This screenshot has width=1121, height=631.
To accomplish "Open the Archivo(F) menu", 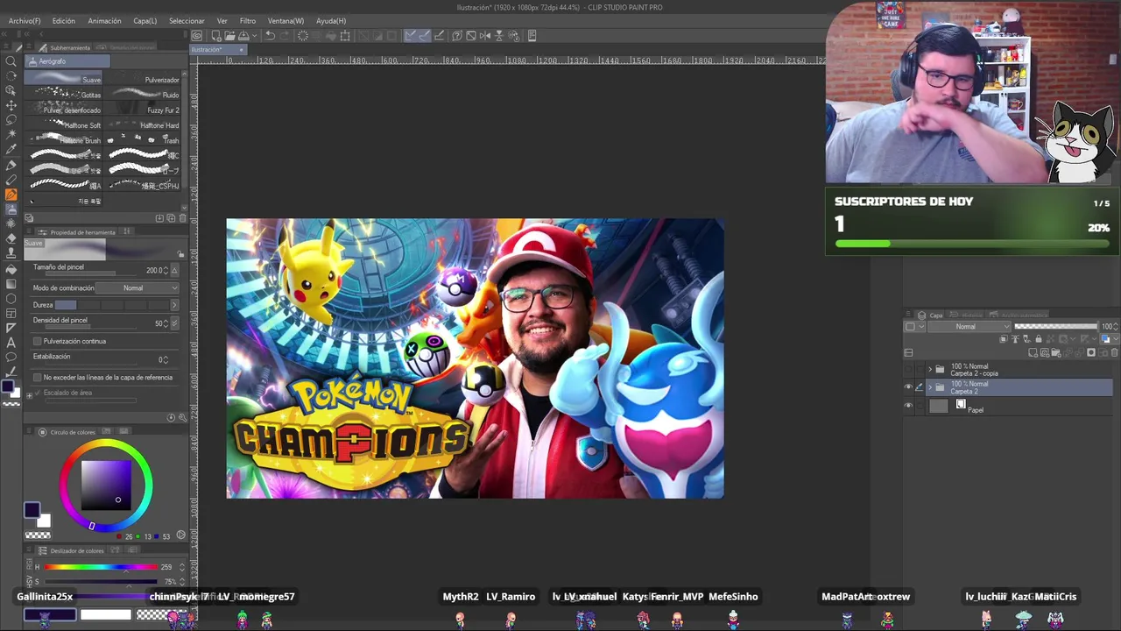I will [25, 20].
